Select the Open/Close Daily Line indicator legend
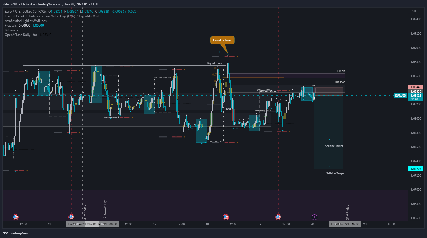The height and width of the screenshot is (238, 427). coord(21,35)
